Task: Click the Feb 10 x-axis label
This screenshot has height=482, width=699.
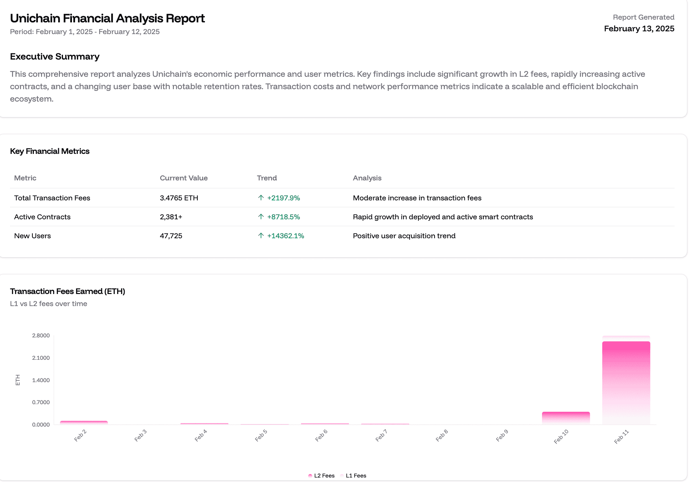Action: (x=561, y=437)
